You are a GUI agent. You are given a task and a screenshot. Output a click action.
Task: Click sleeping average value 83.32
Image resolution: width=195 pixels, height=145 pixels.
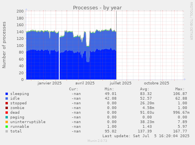pos(146,94)
